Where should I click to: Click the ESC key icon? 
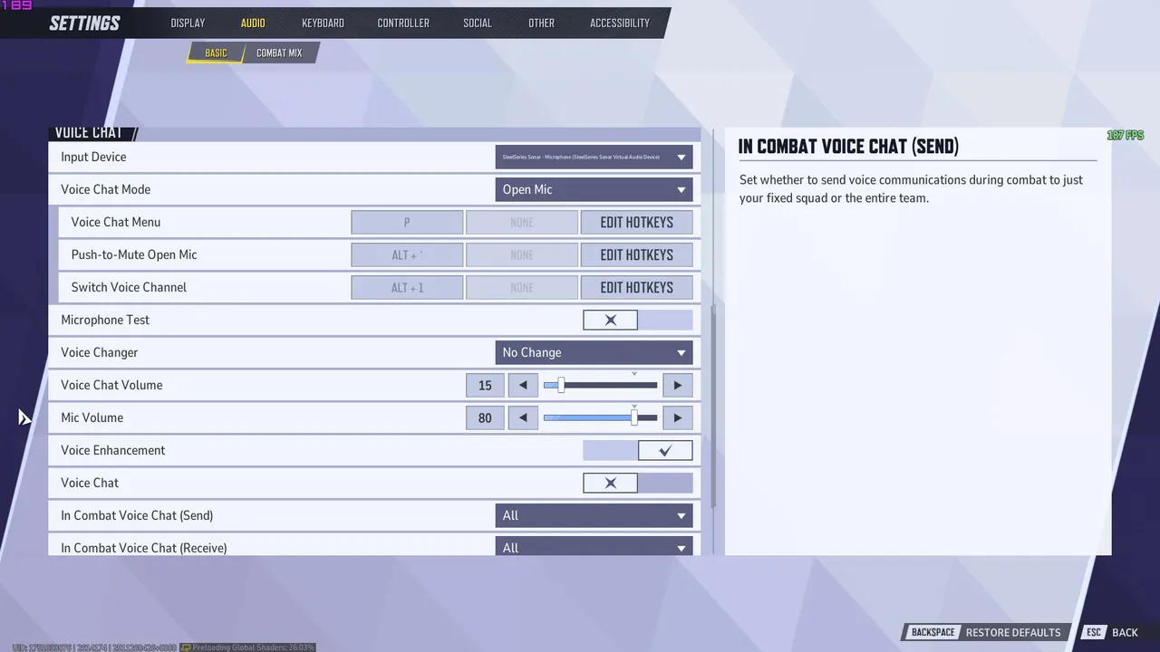[1094, 632]
